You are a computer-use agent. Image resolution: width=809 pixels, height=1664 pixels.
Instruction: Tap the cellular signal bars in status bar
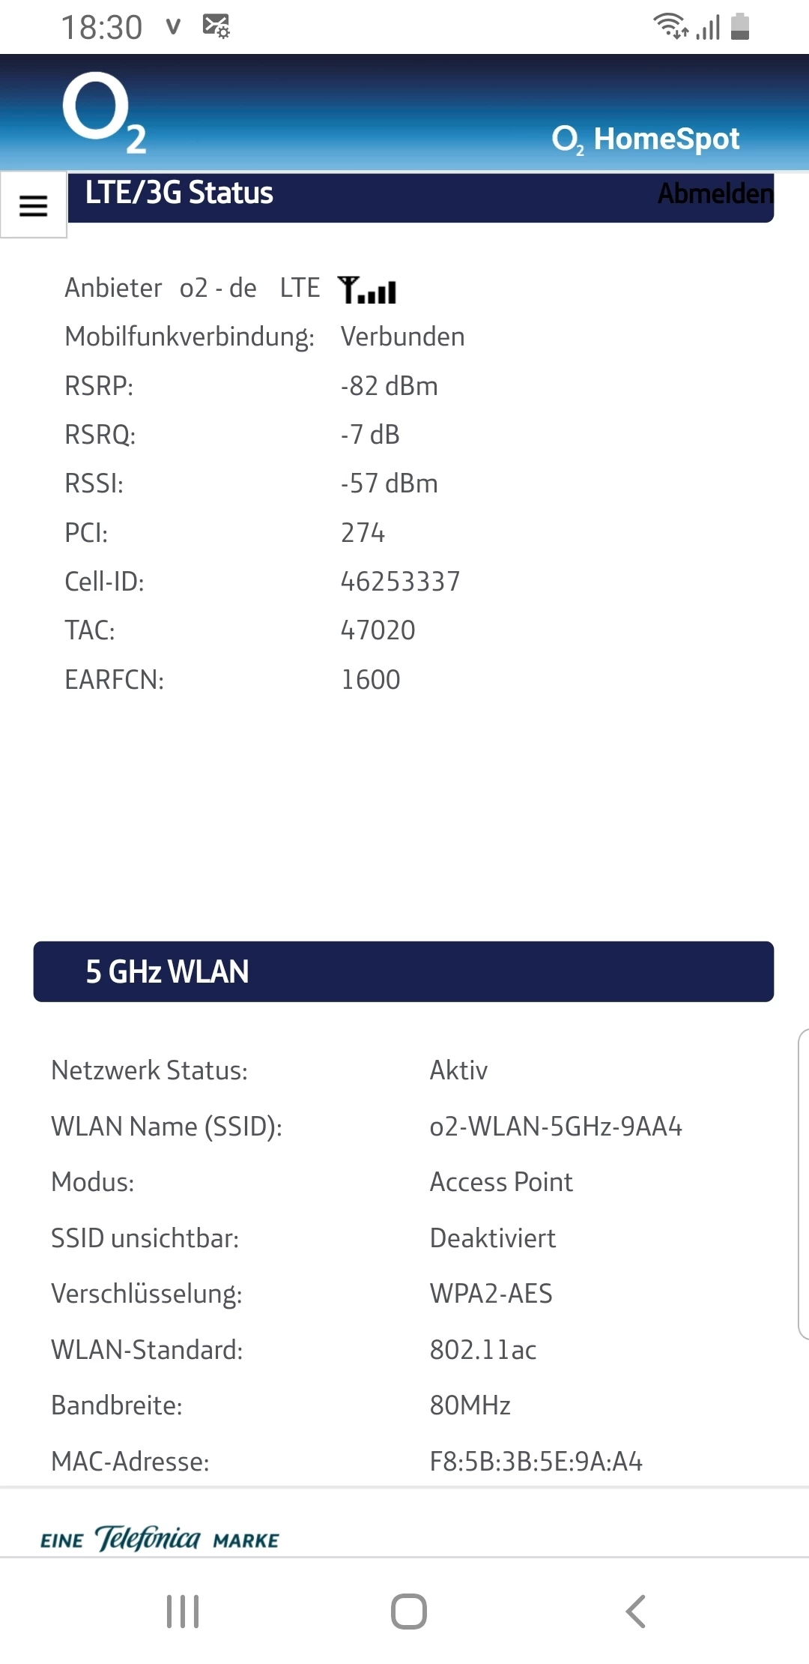[x=708, y=27]
